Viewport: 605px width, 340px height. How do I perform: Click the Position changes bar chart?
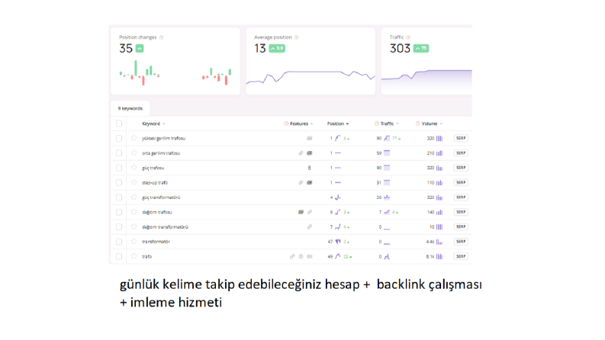175,73
